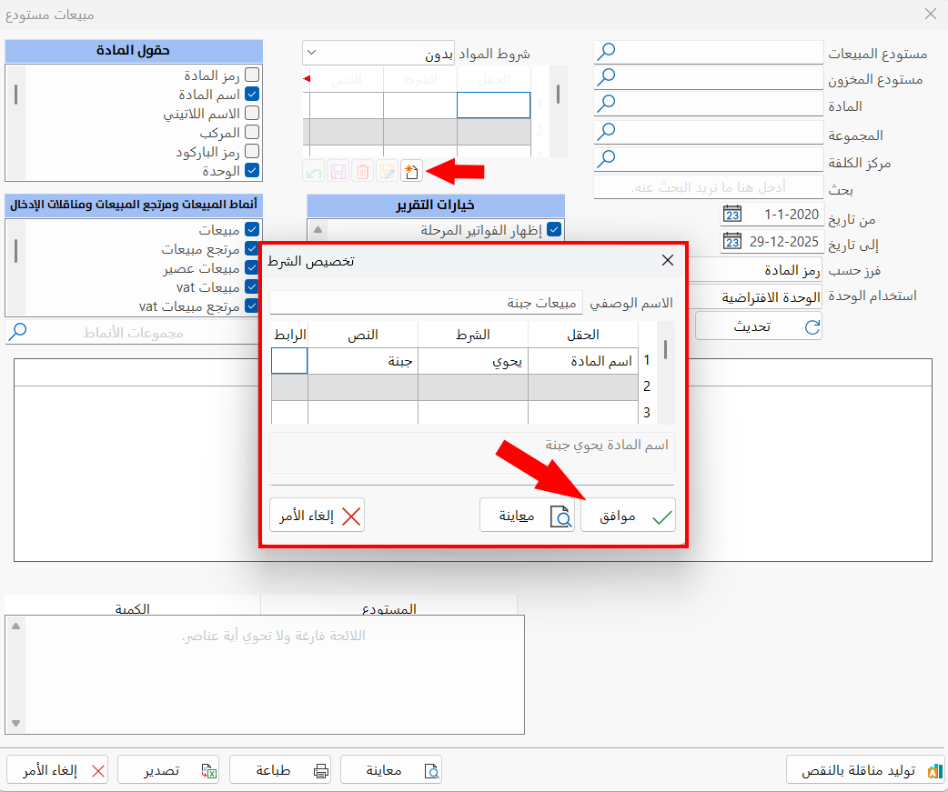Click the trash icon to delete condition
Screen dimensions: 948x792
(362, 171)
